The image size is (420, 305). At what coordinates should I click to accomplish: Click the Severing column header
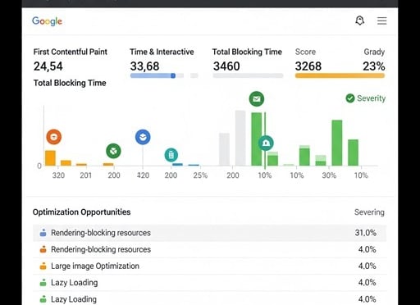pyautogui.click(x=369, y=212)
